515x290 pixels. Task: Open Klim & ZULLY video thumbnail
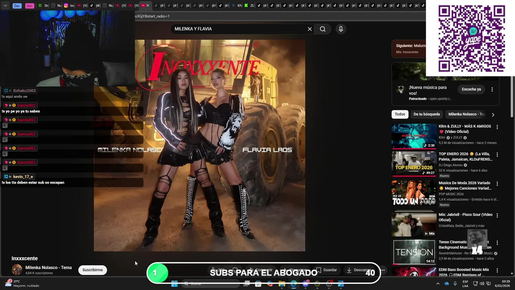(x=414, y=136)
